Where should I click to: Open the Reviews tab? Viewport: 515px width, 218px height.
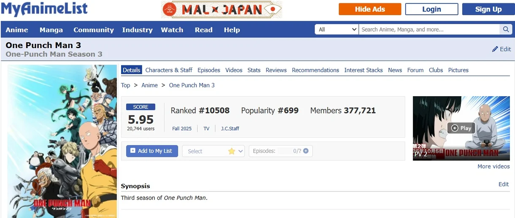click(276, 70)
